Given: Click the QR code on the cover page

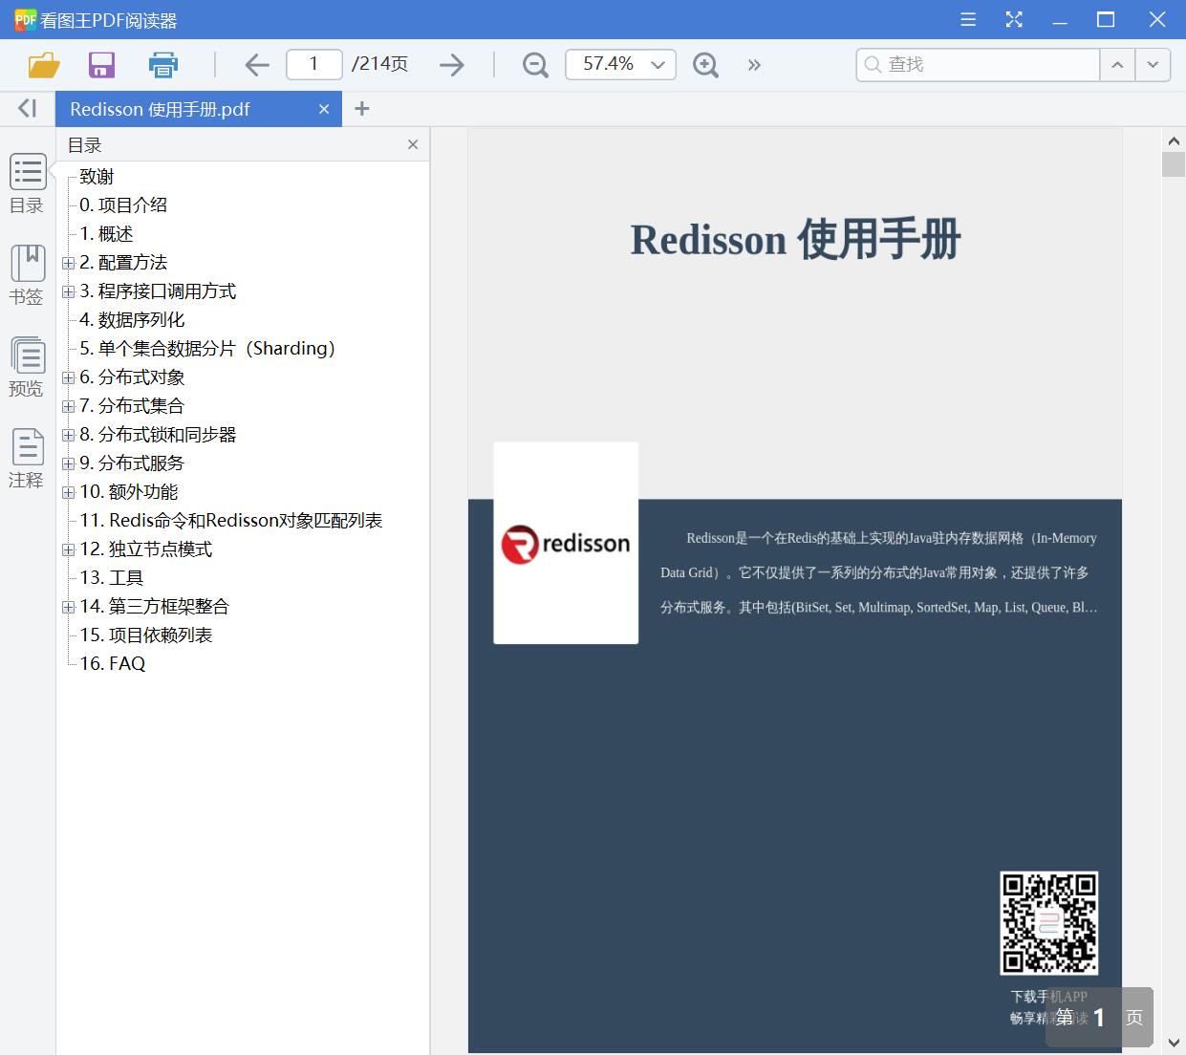Looking at the screenshot, I should (1048, 923).
